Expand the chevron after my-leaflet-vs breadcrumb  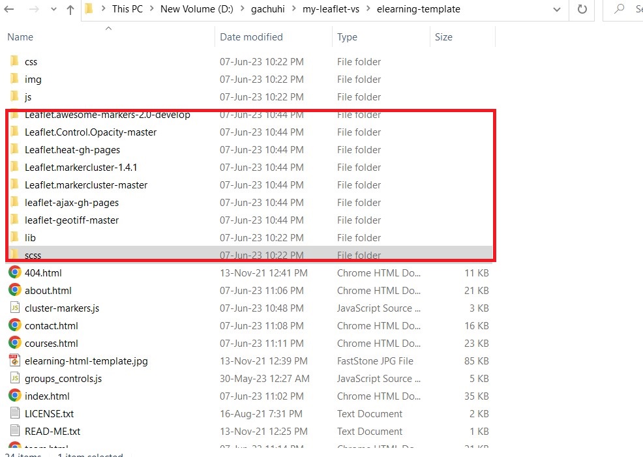[x=368, y=9]
